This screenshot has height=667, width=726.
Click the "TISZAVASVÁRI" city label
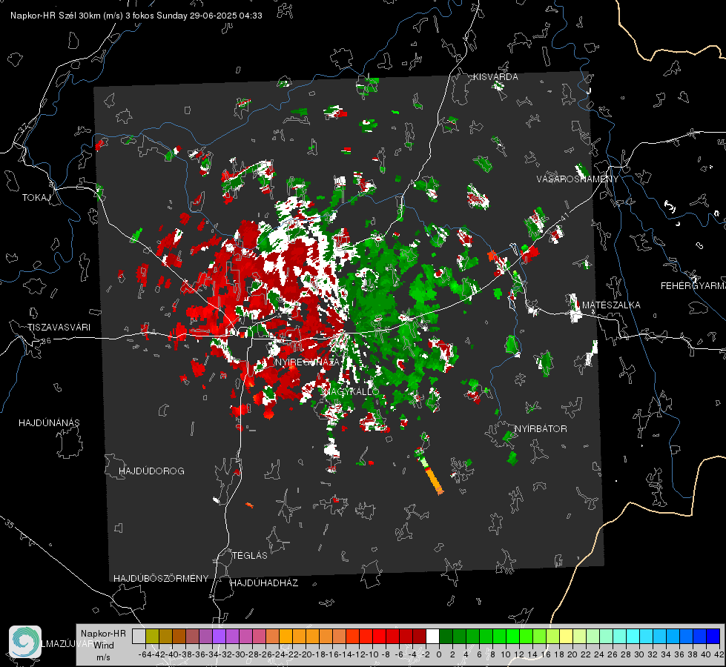click(x=59, y=328)
